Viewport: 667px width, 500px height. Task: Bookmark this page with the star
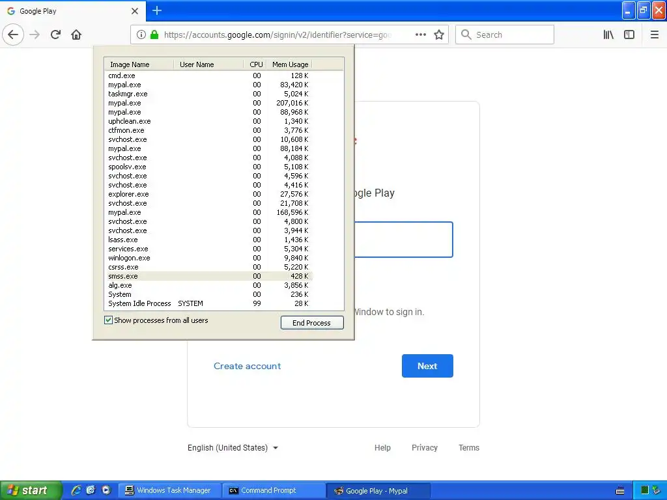(439, 35)
